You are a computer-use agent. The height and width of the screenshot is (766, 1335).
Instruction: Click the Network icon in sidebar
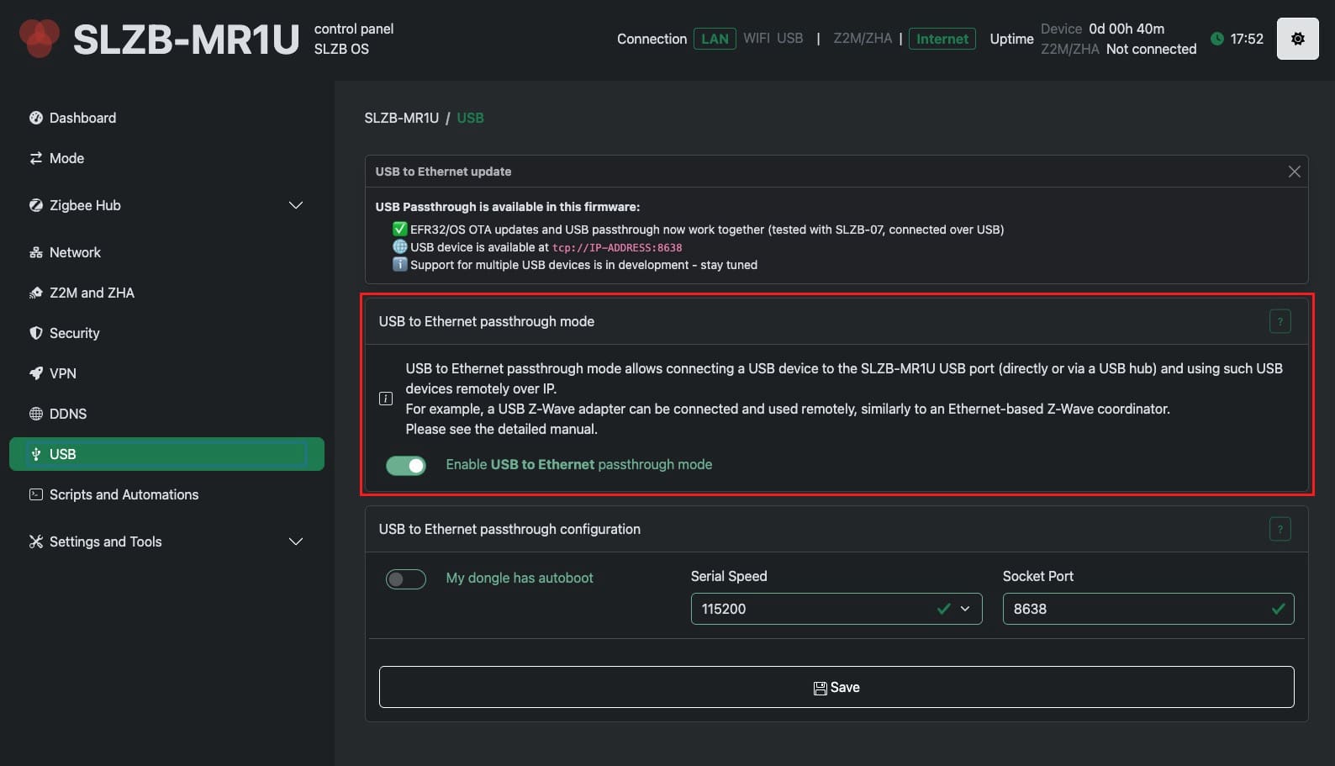(x=35, y=252)
